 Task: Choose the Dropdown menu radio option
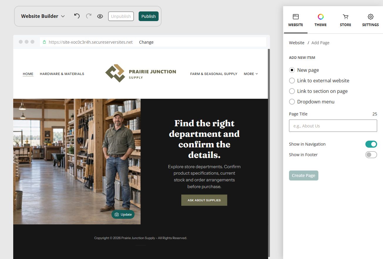(312, 102)
